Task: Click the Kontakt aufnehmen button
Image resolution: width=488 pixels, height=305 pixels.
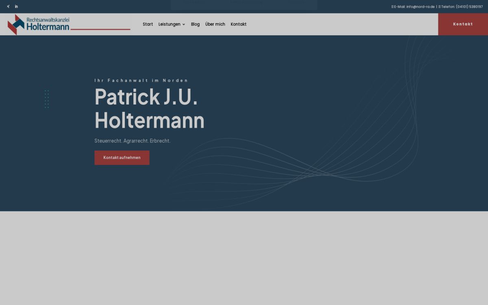Action: tap(122, 158)
